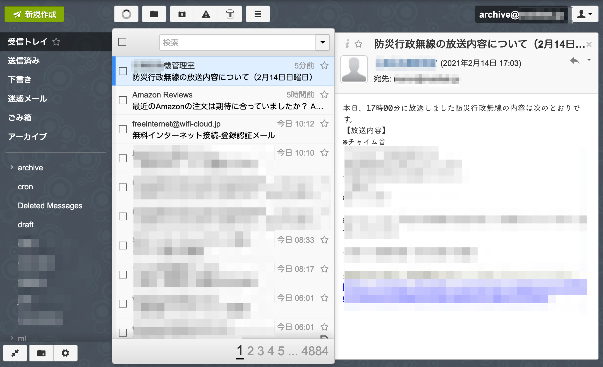
Task: Click the 検索 search field
Action: pyautogui.click(x=237, y=42)
